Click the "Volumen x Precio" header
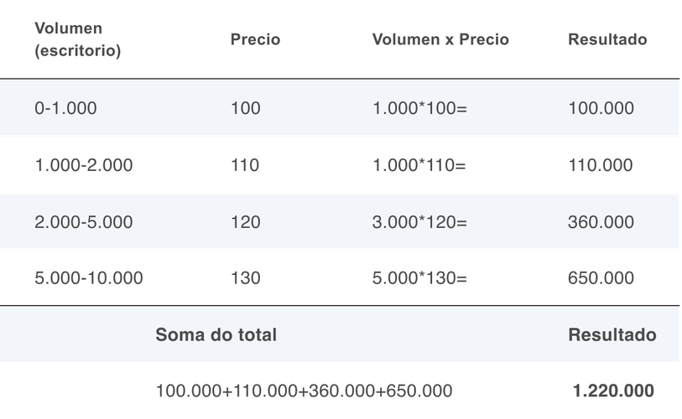The image size is (682, 419). tap(440, 40)
